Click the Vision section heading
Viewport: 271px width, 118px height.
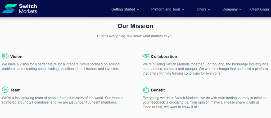coord(16,57)
